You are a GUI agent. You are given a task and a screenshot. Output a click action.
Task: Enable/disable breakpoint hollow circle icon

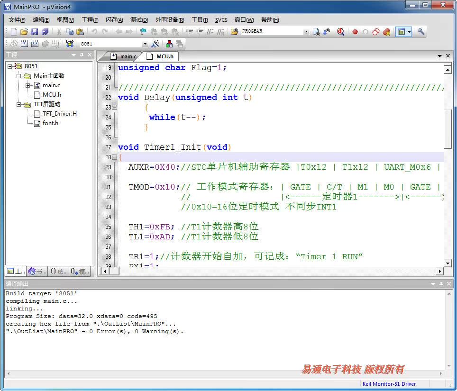pos(366,32)
